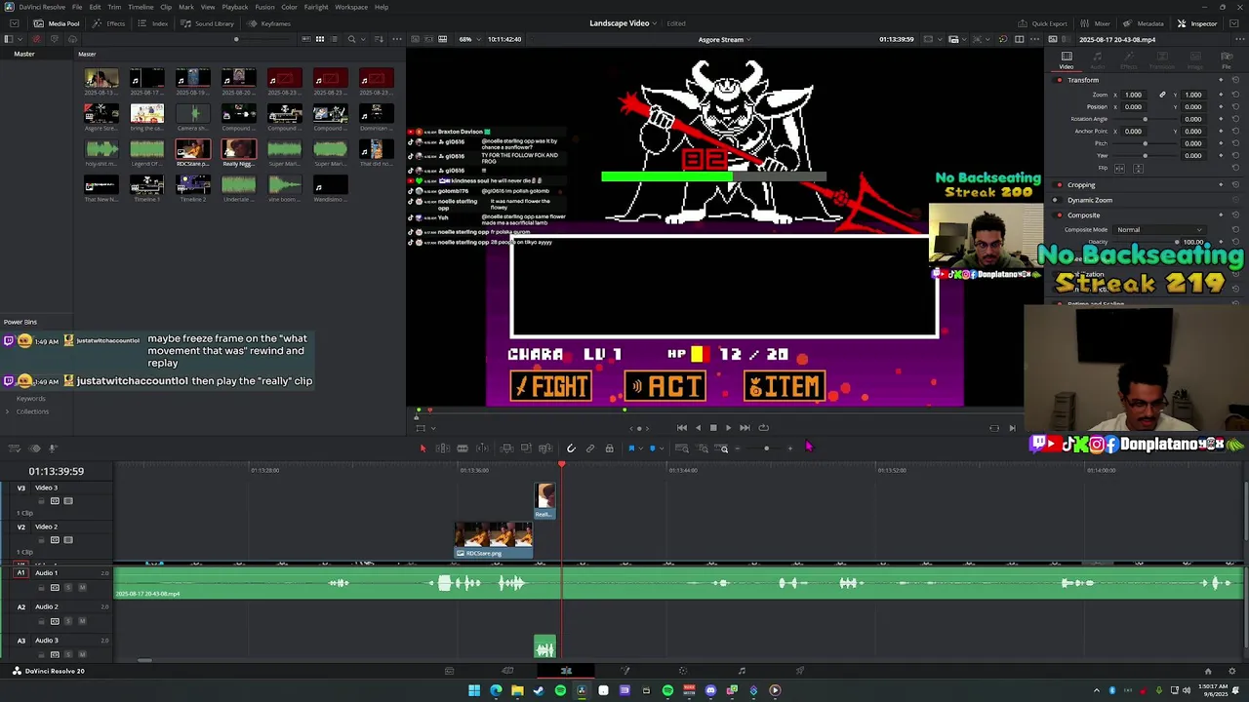Open the Index panel

(x=153, y=23)
